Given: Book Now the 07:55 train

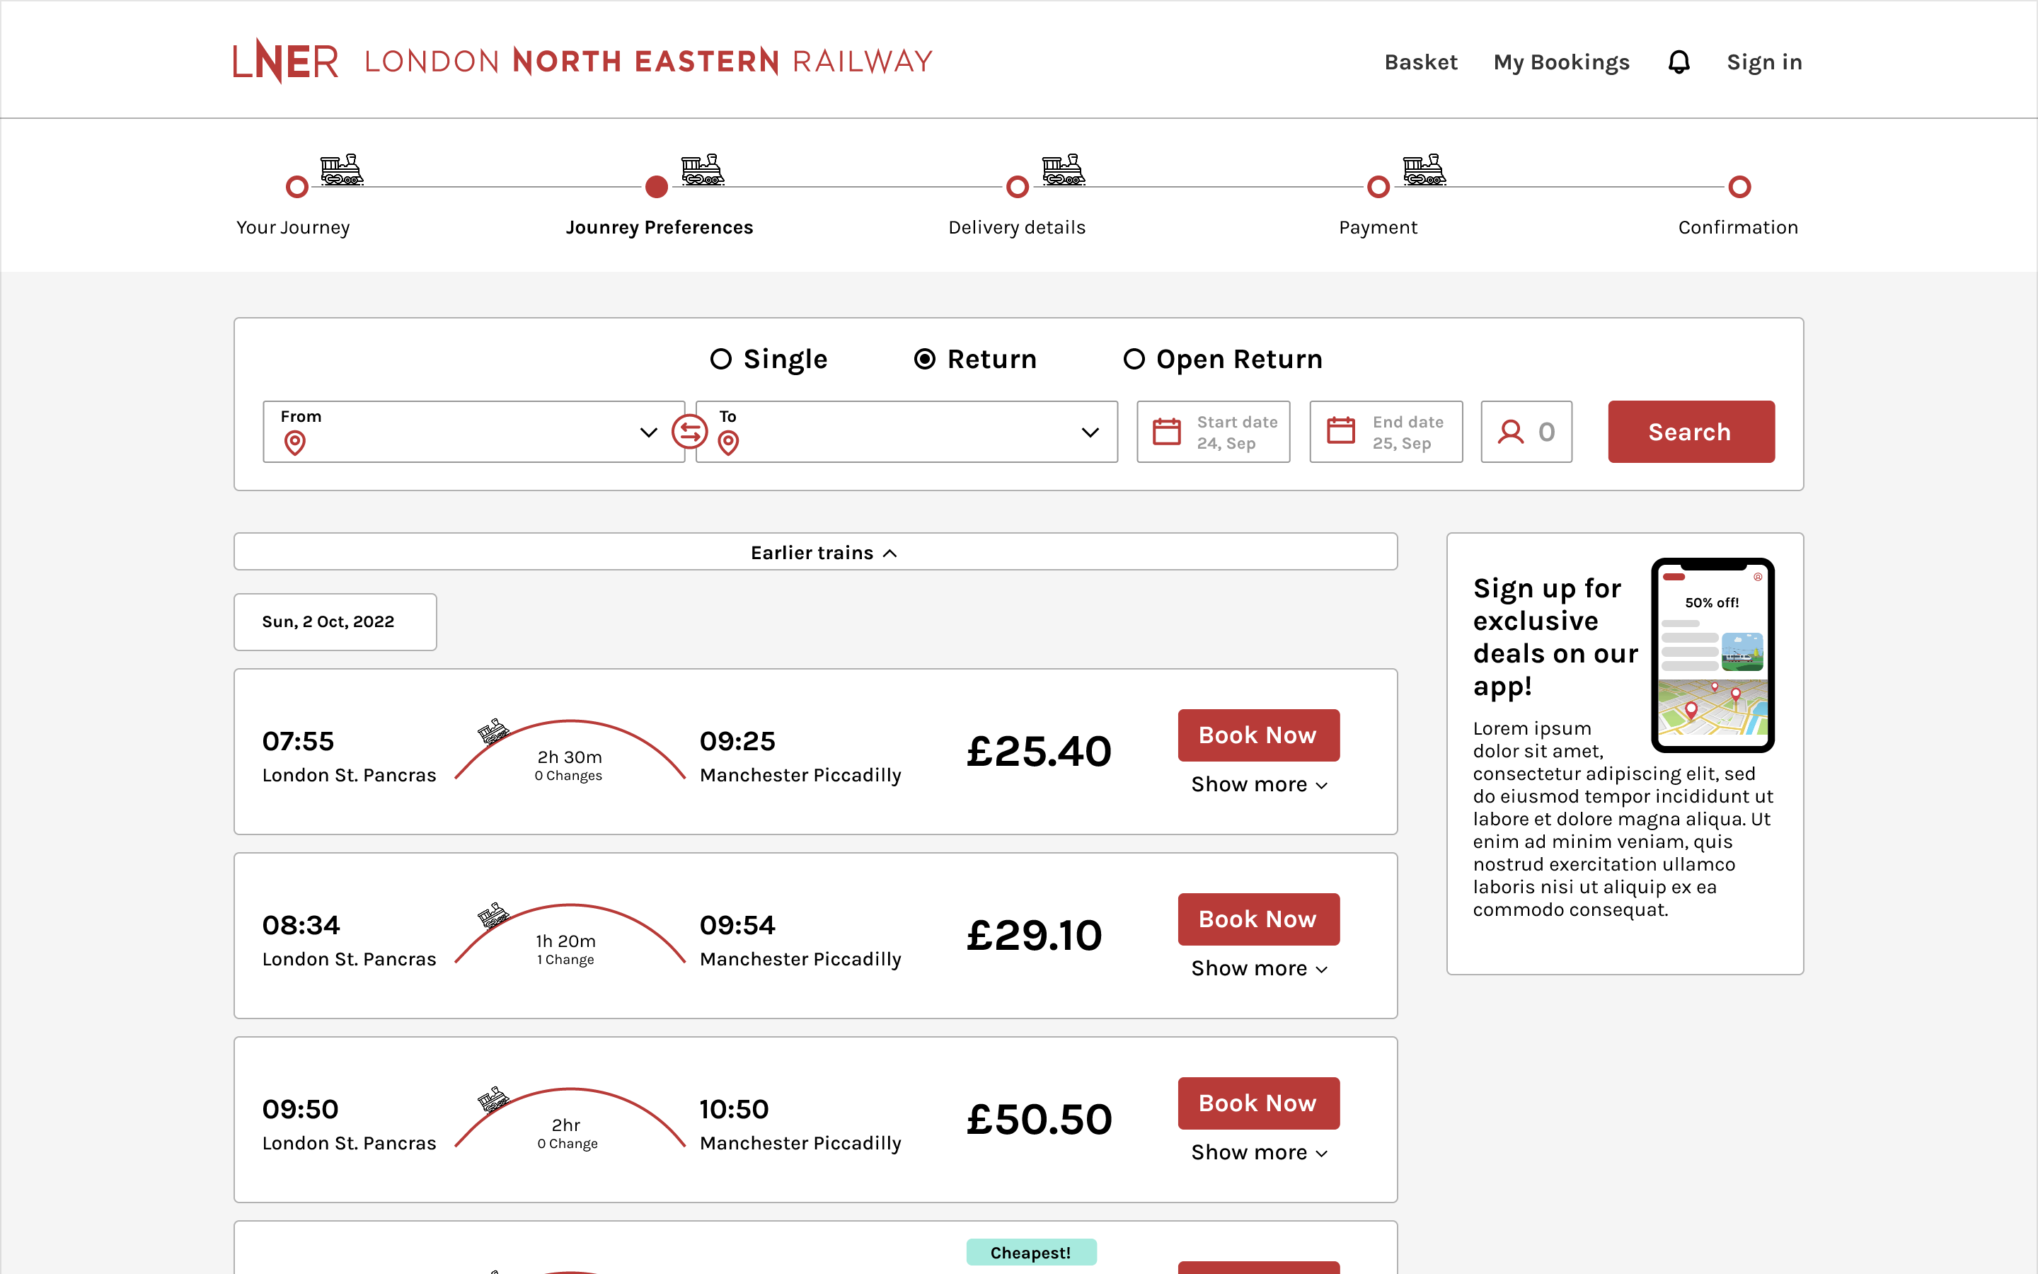Looking at the screenshot, I should tap(1258, 735).
